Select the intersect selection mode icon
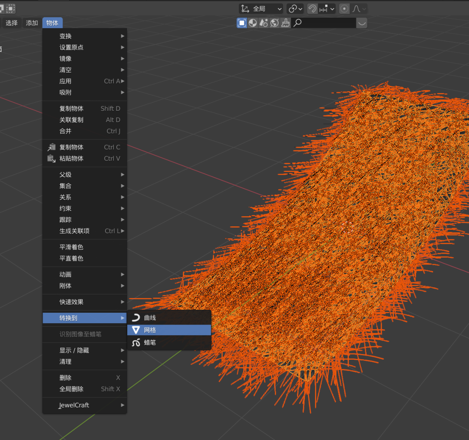 pos(10,8)
